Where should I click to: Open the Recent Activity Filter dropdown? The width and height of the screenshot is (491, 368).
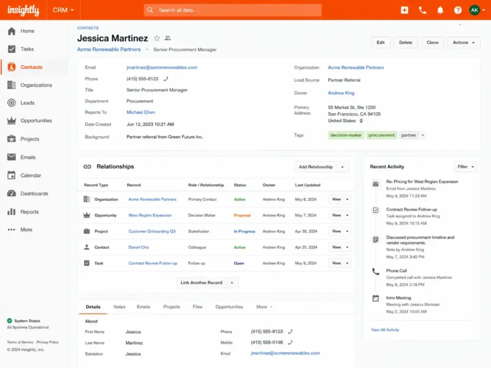(x=465, y=167)
